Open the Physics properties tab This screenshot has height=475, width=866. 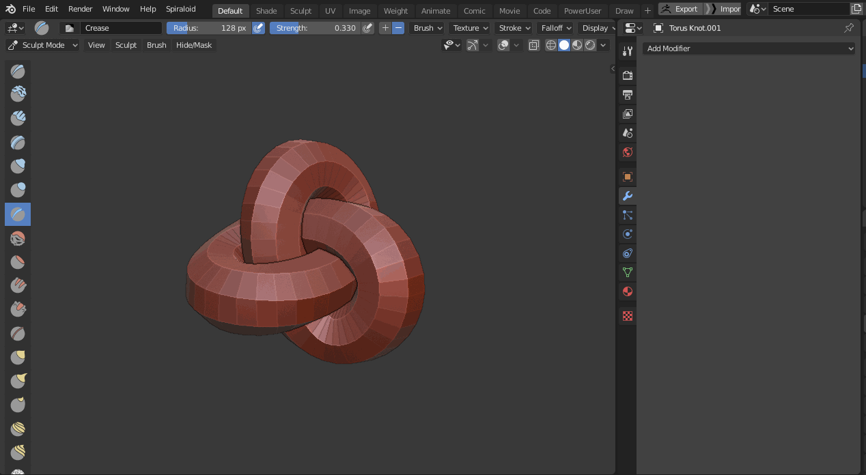click(x=628, y=234)
